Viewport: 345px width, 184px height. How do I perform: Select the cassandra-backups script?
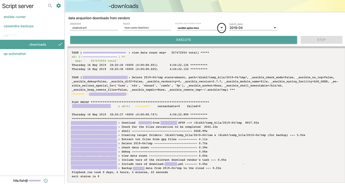(x=18, y=26)
